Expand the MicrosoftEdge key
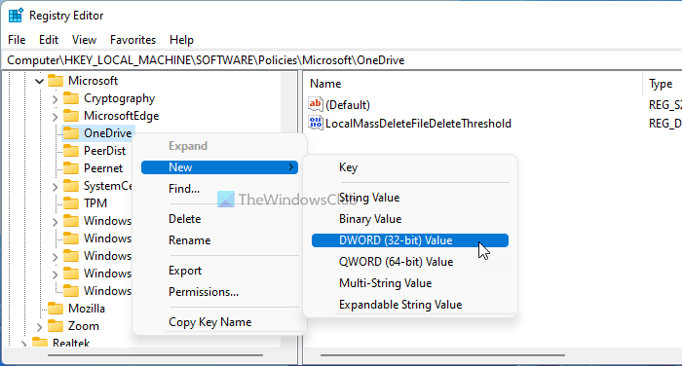 click(55, 117)
